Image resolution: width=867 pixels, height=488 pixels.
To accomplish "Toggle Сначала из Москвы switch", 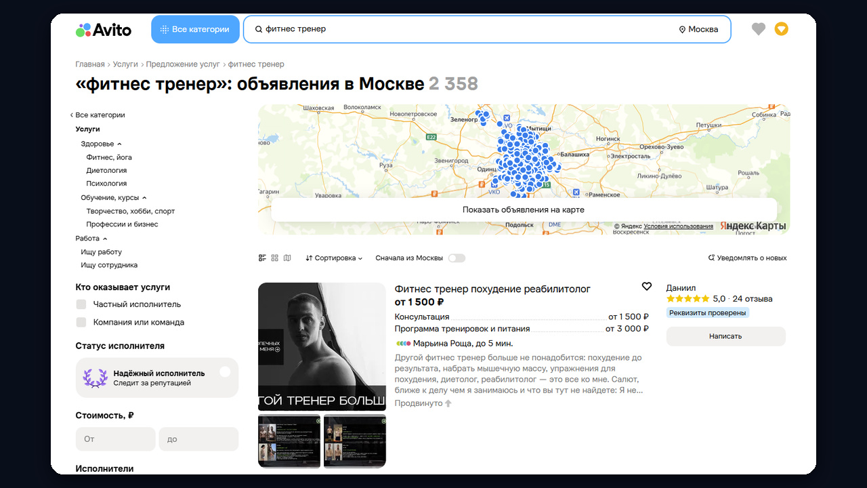I will point(457,258).
